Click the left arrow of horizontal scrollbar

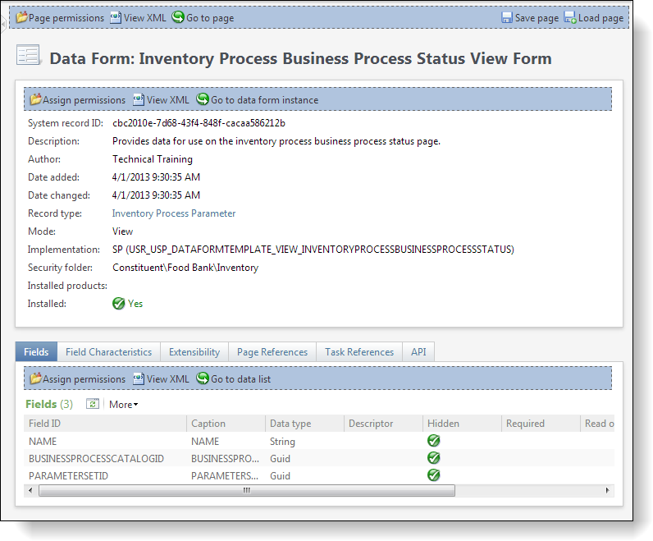(x=30, y=491)
